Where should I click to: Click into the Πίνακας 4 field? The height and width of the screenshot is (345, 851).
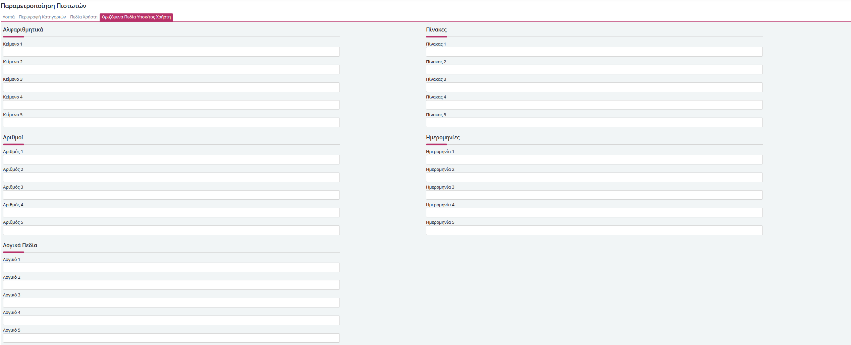tap(594, 105)
